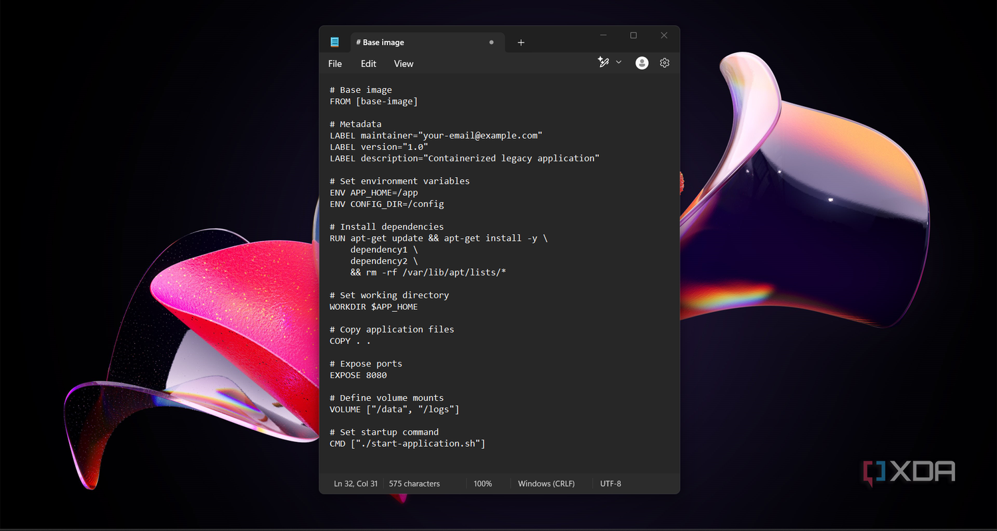Screen dimensions: 997x531
Task: Place cursor in 'FROM [base-image]' line
Action: (374, 102)
